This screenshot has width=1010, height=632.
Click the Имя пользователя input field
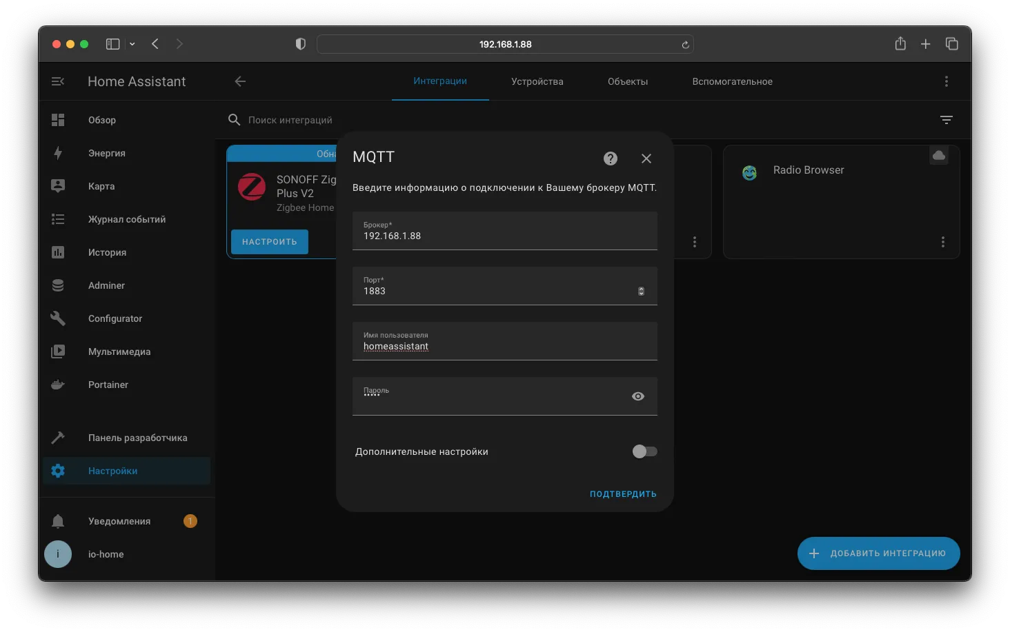point(505,341)
